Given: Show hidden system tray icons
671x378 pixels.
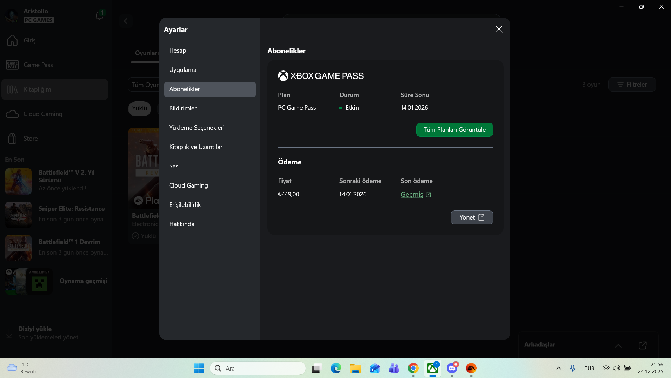Looking at the screenshot, I should coord(559,368).
